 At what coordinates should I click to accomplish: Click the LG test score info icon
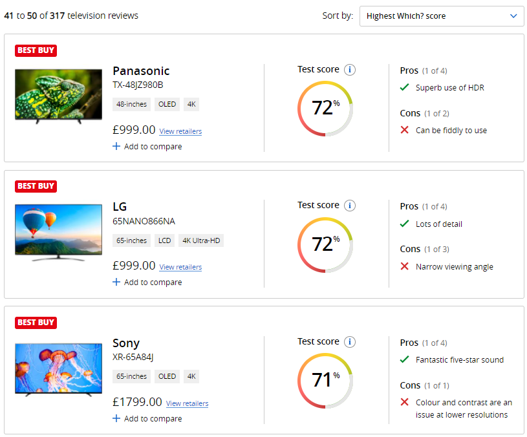point(350,206)
